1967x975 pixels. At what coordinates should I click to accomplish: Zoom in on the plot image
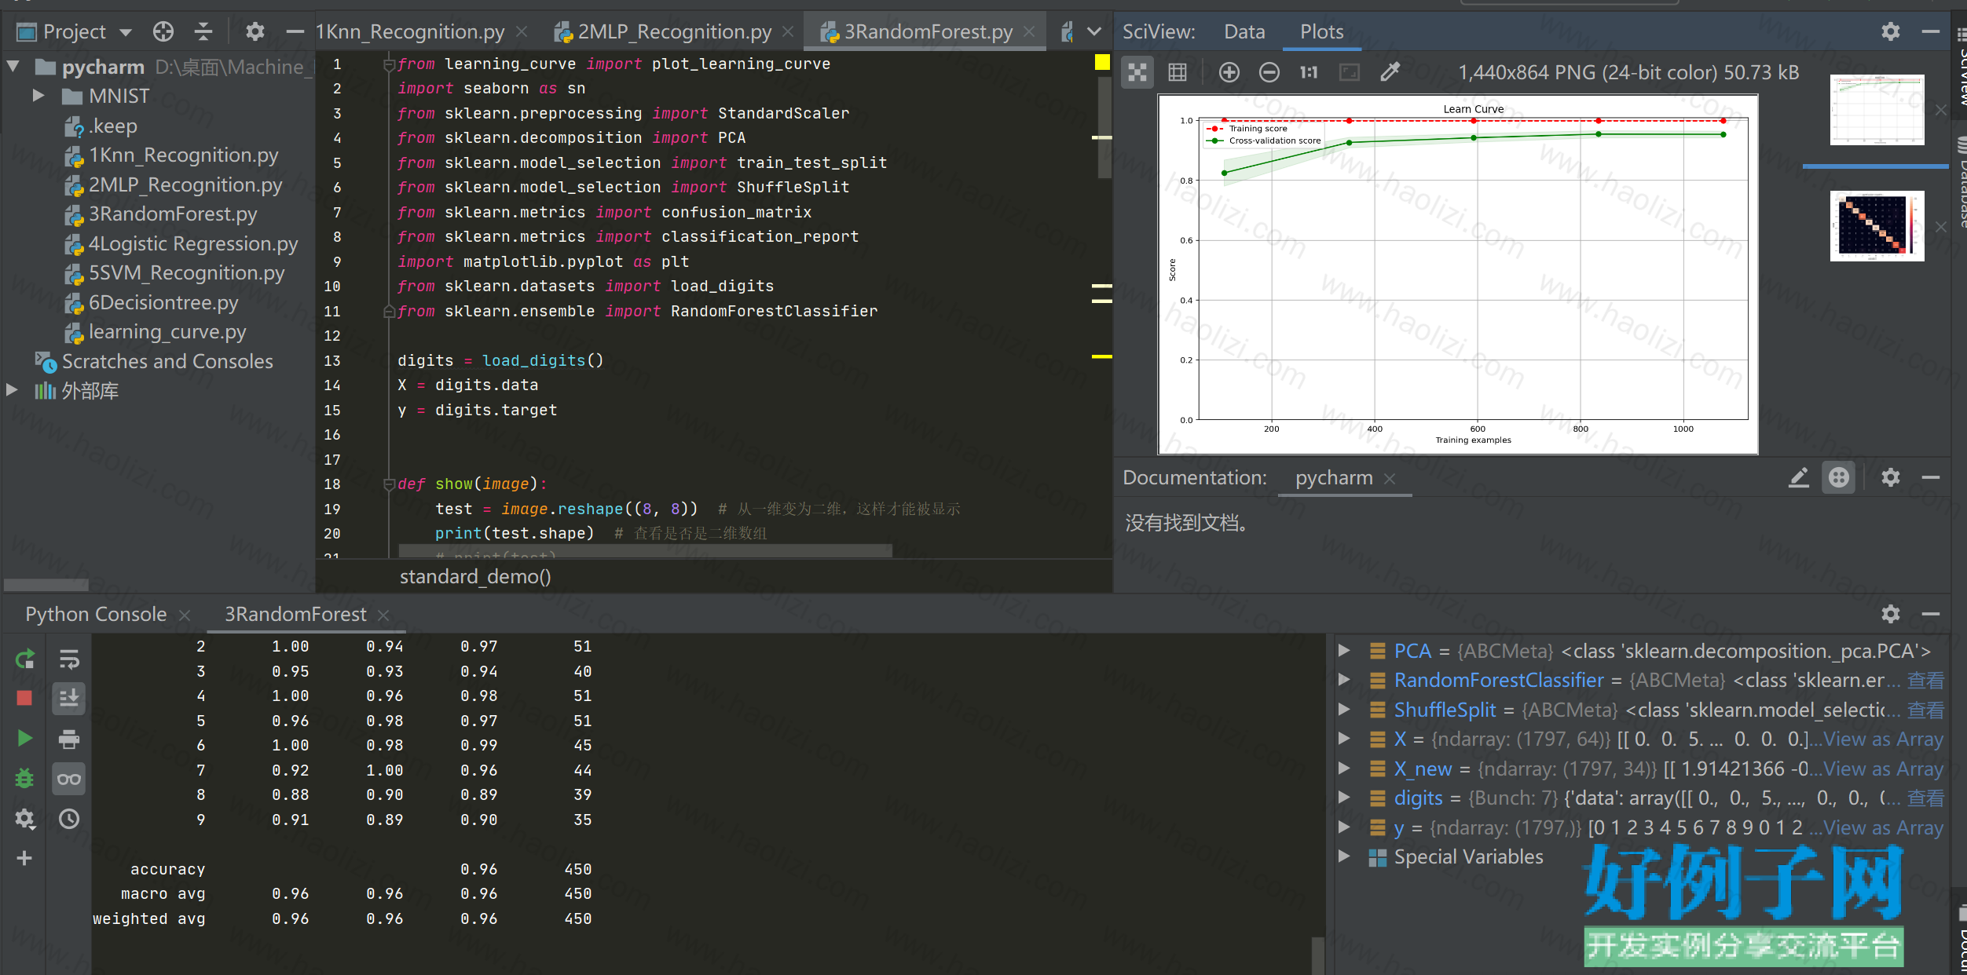[x=1229, y=72]
